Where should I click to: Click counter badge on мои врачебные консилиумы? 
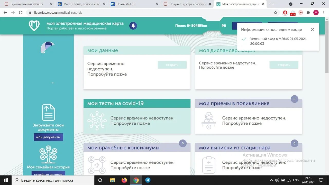coord(183,143)
